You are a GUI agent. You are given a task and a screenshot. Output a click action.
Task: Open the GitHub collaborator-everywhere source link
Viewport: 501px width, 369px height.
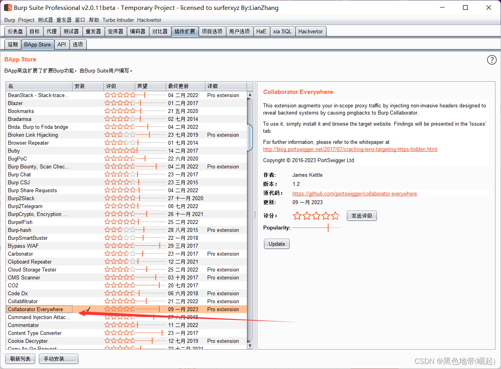354,194
